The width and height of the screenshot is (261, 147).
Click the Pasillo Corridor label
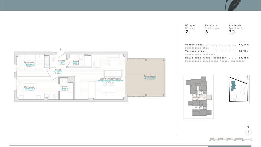click(58, 71)
